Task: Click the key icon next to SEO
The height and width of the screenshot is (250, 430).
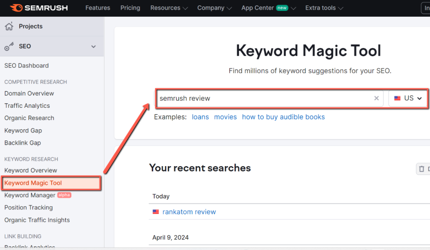Action: (x=8, y=46)
